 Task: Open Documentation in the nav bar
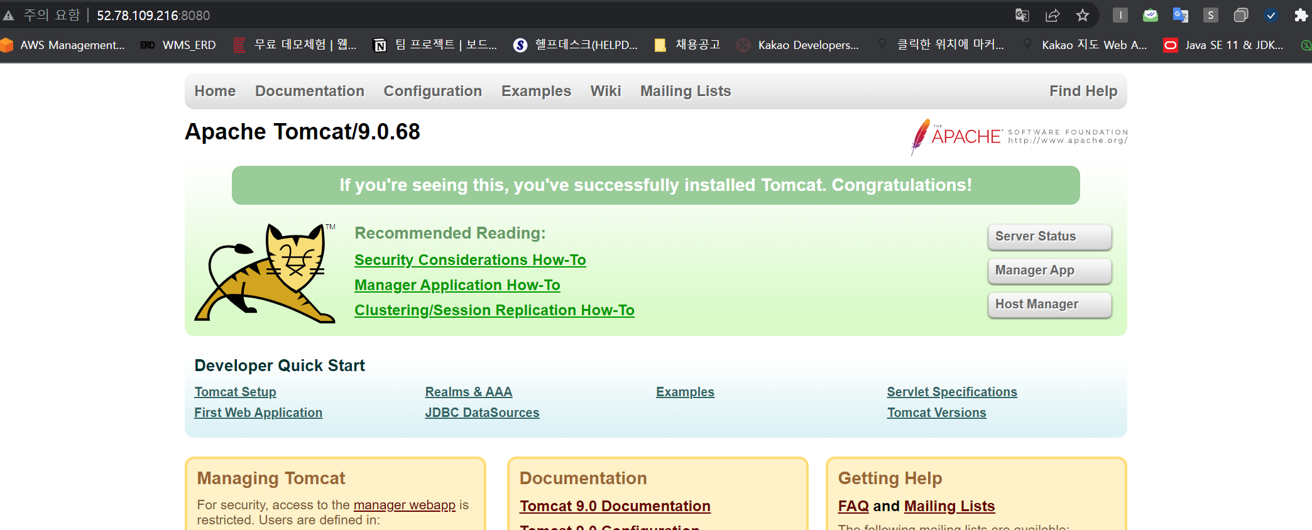[x=310, y=91]
